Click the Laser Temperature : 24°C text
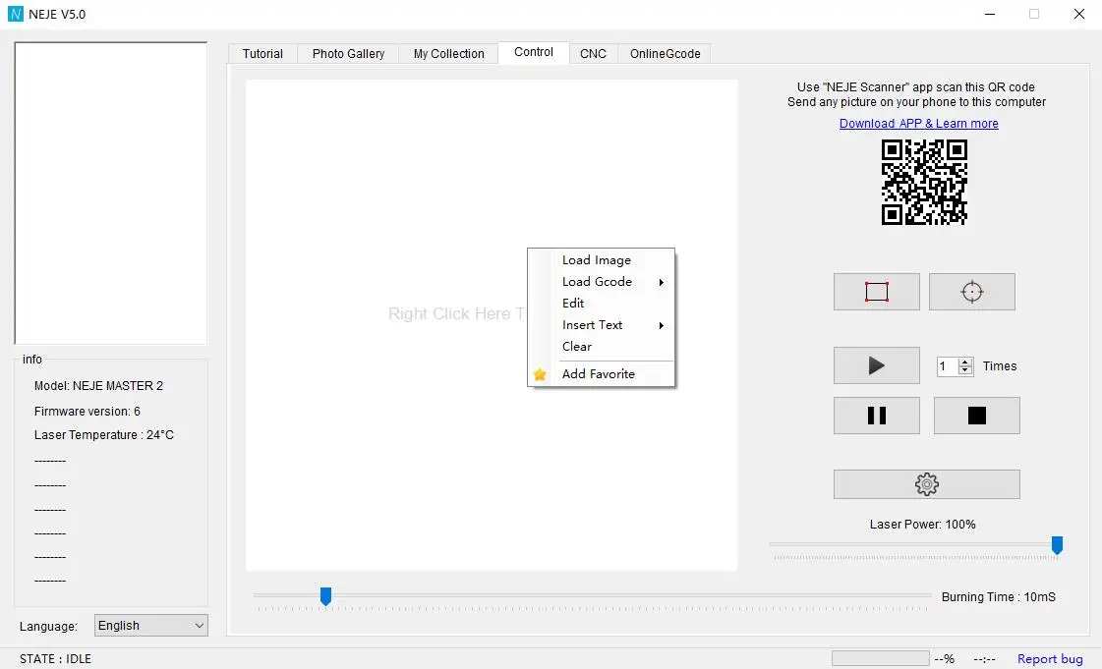 tap(104, 435)
